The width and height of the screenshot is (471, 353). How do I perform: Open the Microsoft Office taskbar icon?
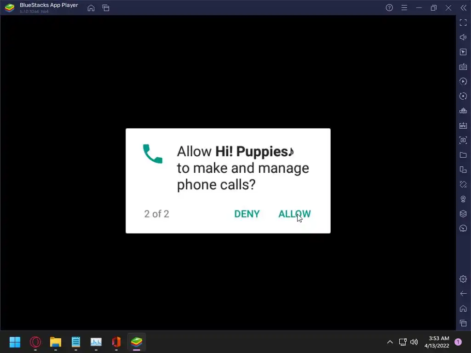tap(116, 342)
